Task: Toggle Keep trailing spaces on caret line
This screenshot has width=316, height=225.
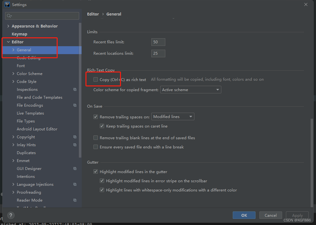Action: point(102,126)
